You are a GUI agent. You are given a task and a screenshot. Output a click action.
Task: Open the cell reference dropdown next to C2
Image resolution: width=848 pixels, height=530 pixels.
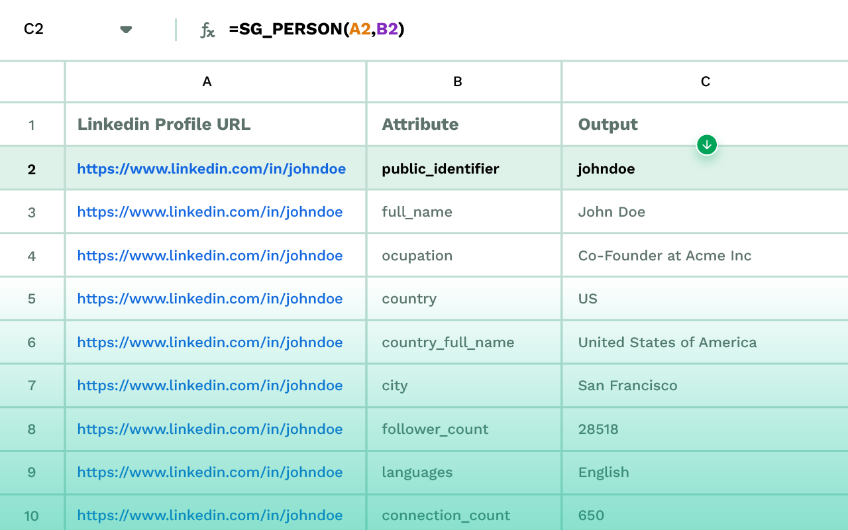(x=125, y=29)
